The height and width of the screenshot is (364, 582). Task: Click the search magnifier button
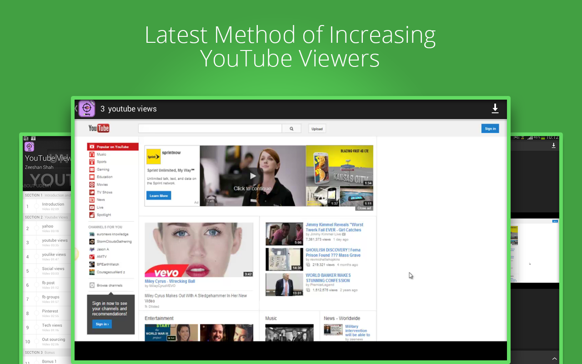tap(292, 129)
